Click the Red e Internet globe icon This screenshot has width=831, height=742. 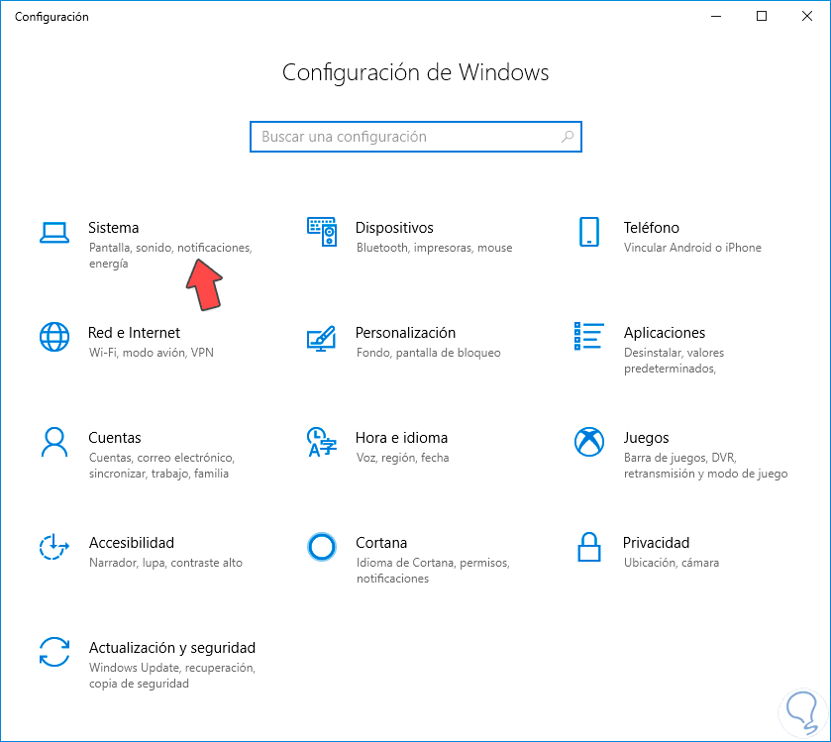tap(53, 337)
